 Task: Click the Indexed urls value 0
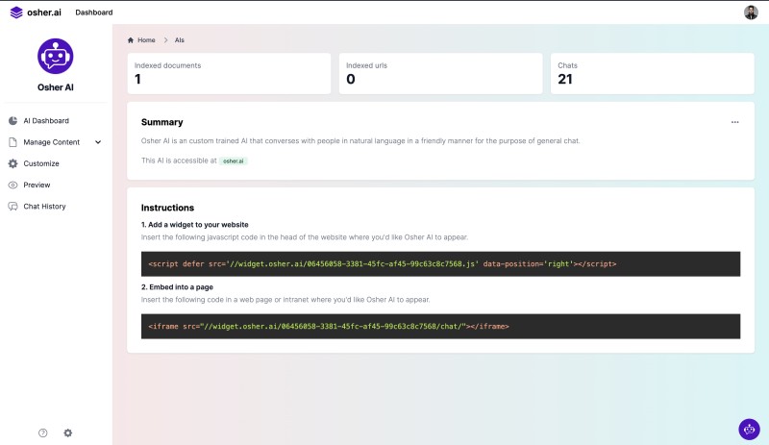click(351, 79)
